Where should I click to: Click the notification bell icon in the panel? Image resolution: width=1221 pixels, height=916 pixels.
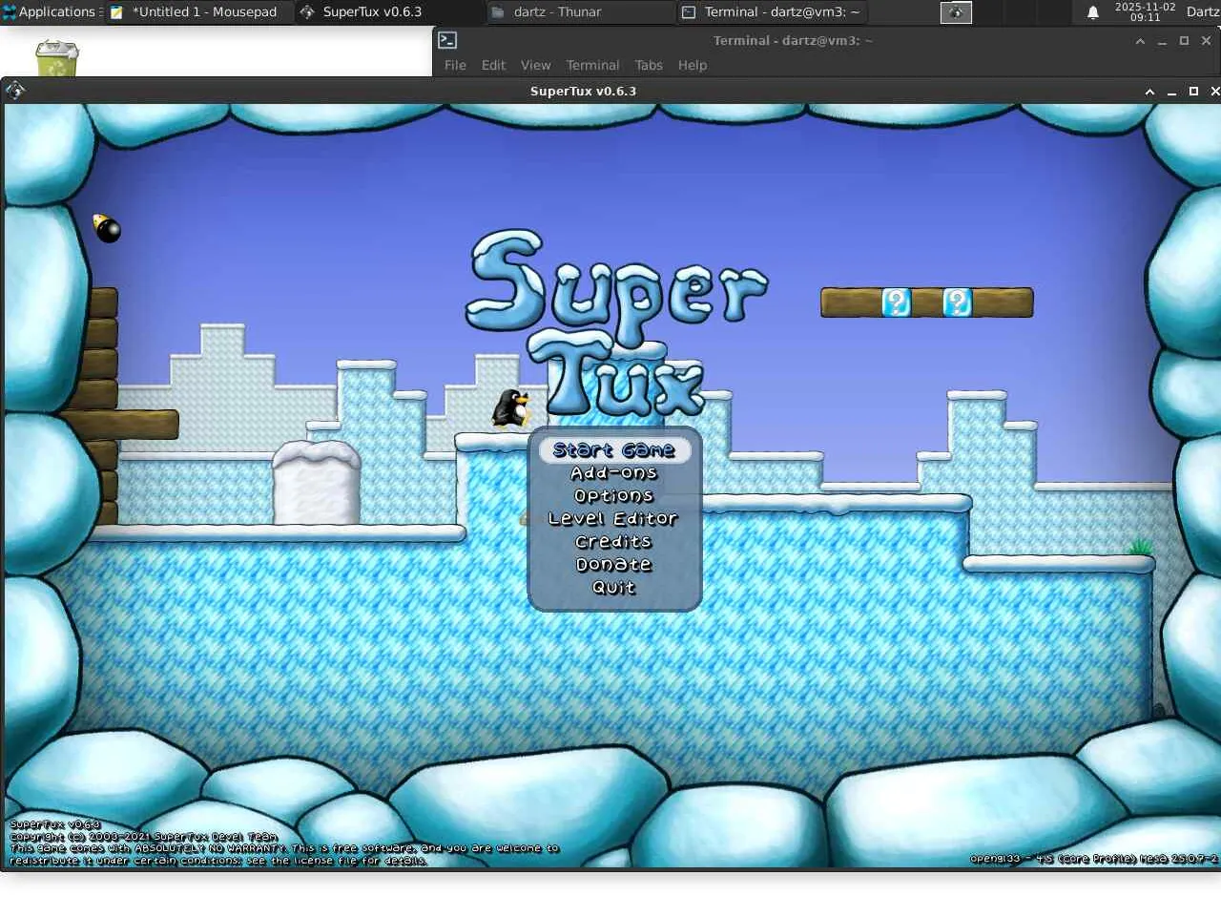[1093, 12]
